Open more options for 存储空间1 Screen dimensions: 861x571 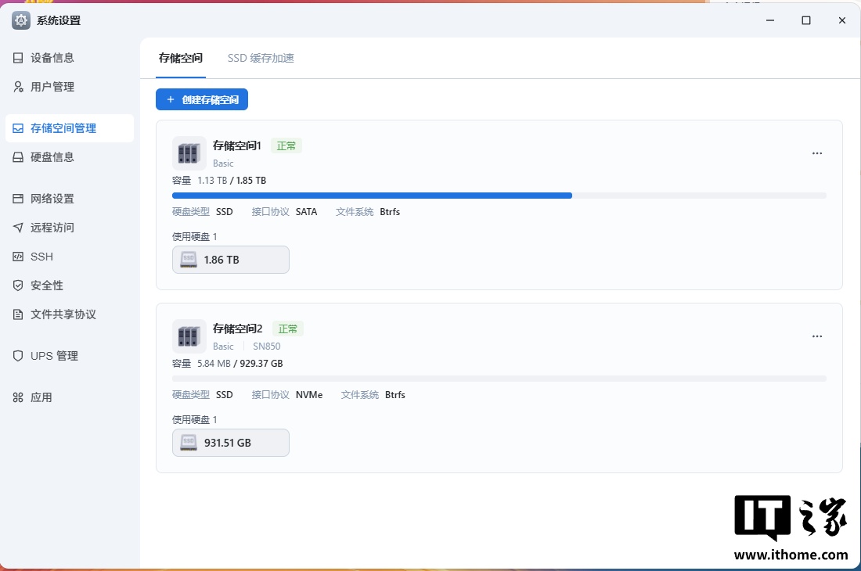tap(817, 153)
